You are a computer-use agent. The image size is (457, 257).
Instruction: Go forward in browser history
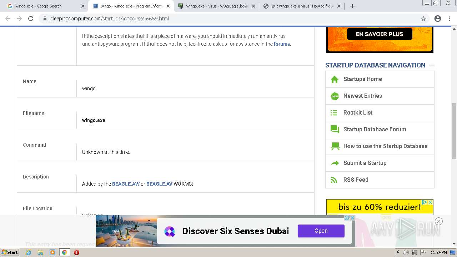pos(19,19)
